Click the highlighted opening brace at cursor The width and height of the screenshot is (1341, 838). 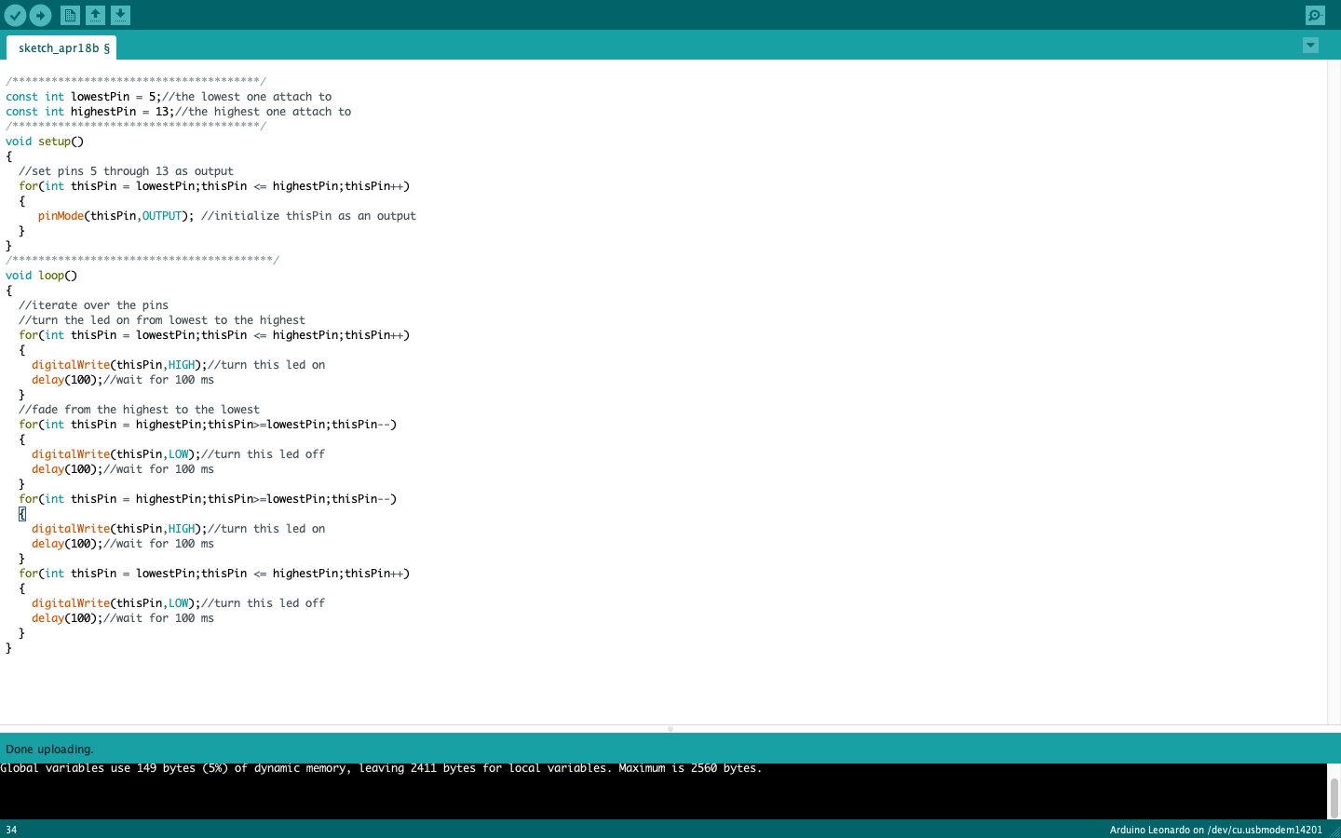[22, 514]
